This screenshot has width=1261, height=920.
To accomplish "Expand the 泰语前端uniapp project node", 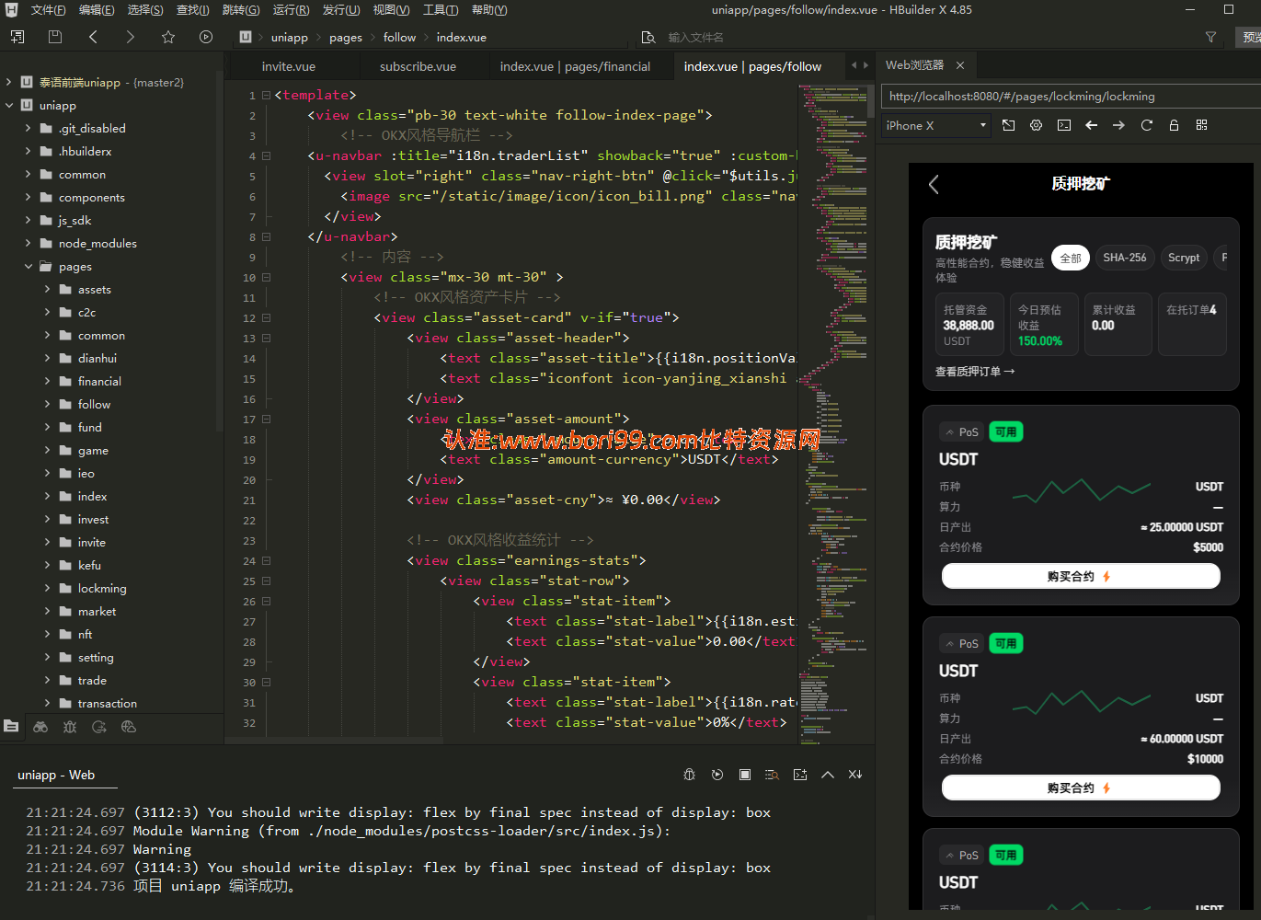I will 9,82.
